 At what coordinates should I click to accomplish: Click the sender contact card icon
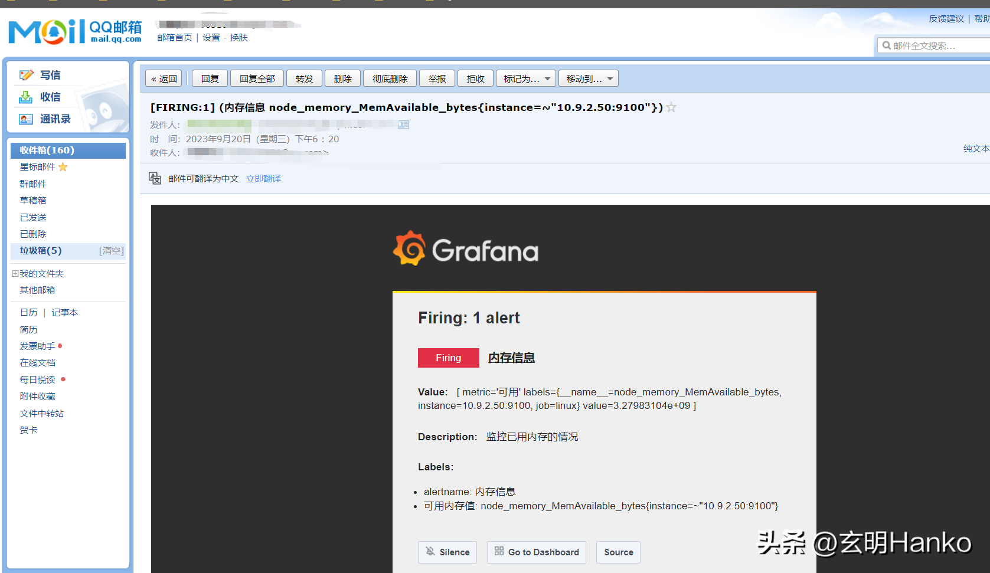click(x=404, y=125)
